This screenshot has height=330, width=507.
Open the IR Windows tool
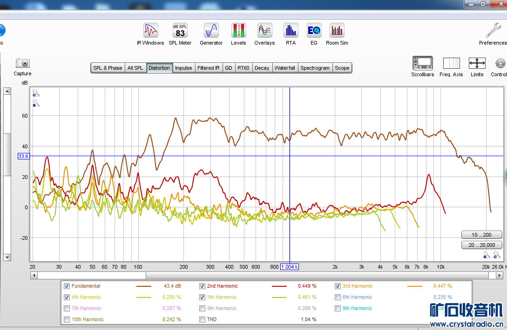(150, 31)
